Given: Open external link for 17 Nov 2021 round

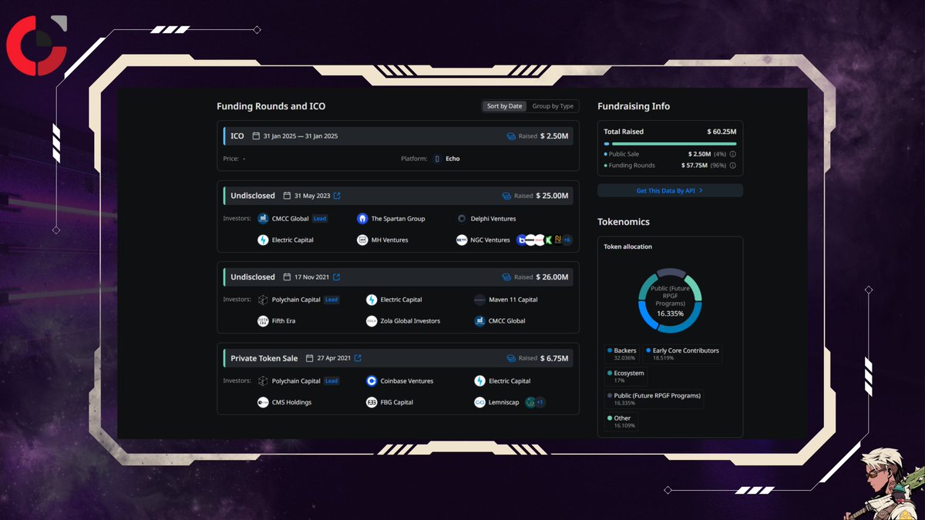Looking at the screenshot, I should click(x=337, y=277).
